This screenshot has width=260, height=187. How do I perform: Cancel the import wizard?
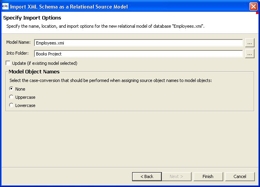240,176
